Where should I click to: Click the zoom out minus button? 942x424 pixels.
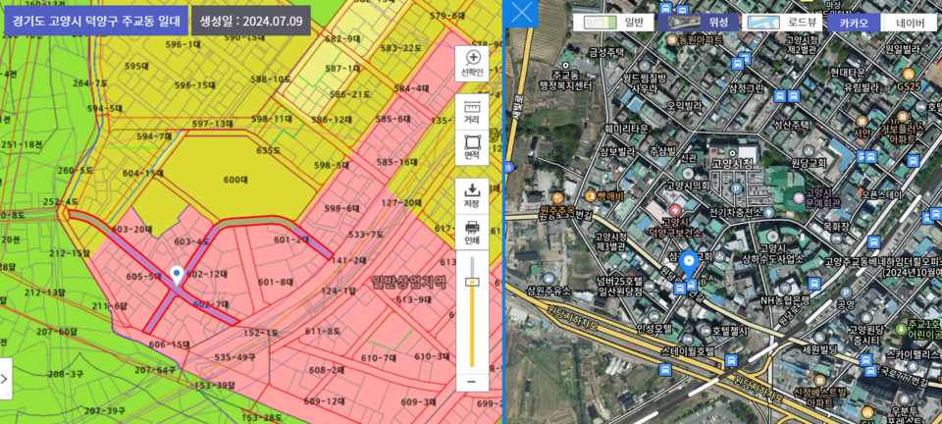click(472, 381)
